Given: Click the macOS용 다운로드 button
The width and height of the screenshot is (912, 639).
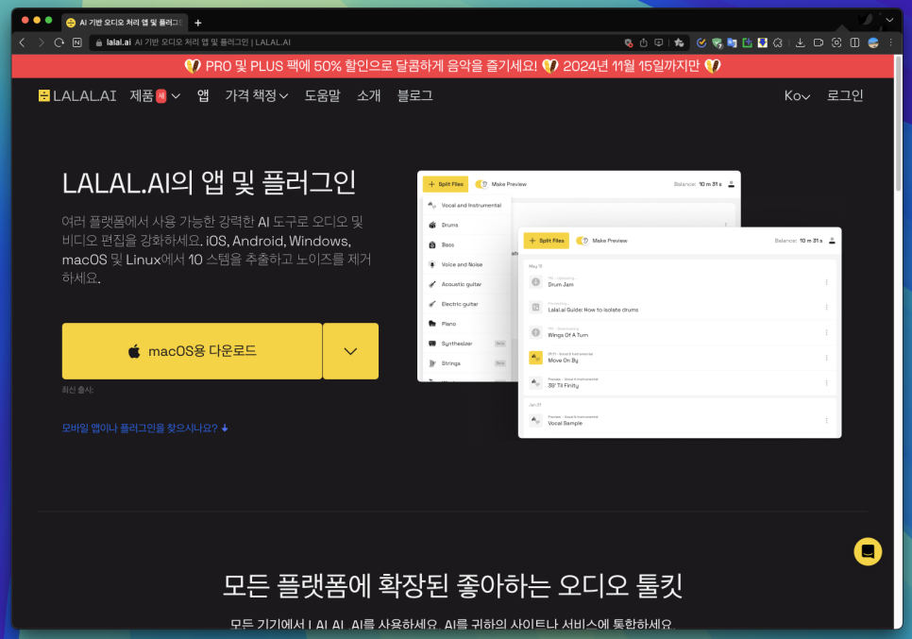Looking at the screenshot, I should point(192,351).
